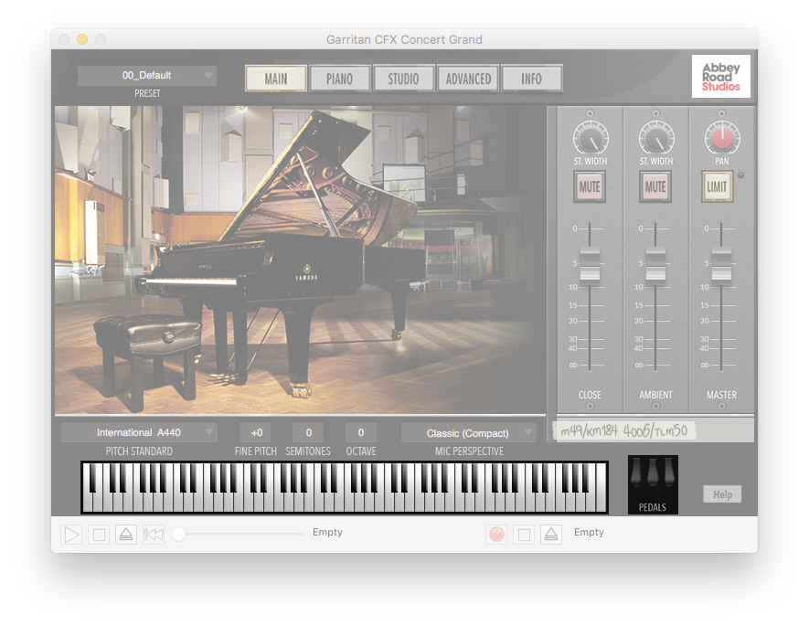Click the left soft pedal
Screen dimensions: 809x626
[x=636, y=473]
